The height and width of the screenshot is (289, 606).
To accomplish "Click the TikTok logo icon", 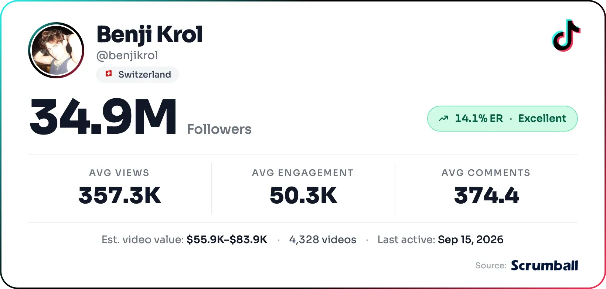I will click(566, 35).
